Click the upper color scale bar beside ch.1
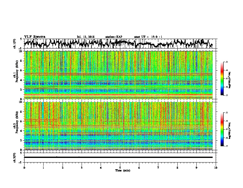Viewport: 243px width, 188px height. pyautogui.click(x=222, y=79)
